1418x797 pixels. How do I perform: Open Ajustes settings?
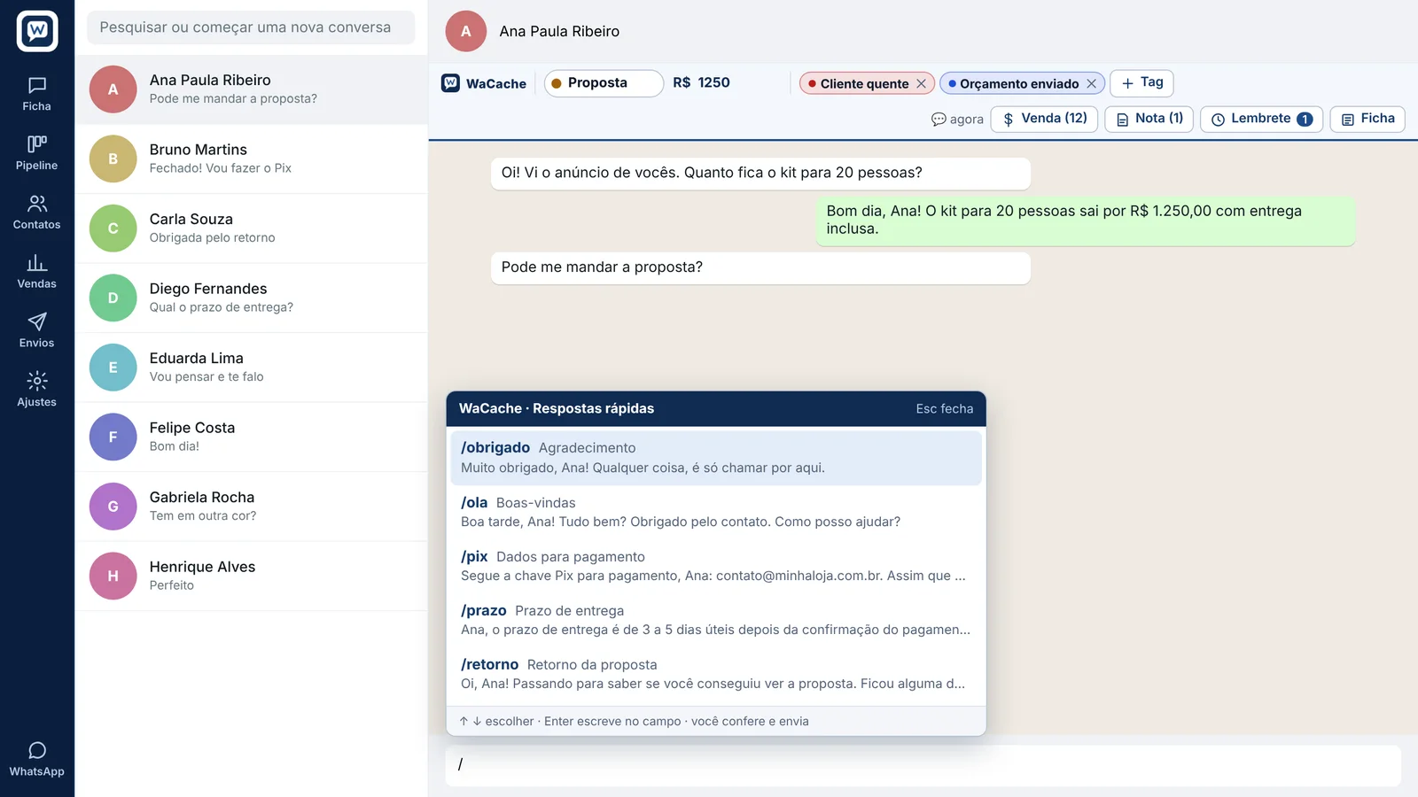point(36,391)
